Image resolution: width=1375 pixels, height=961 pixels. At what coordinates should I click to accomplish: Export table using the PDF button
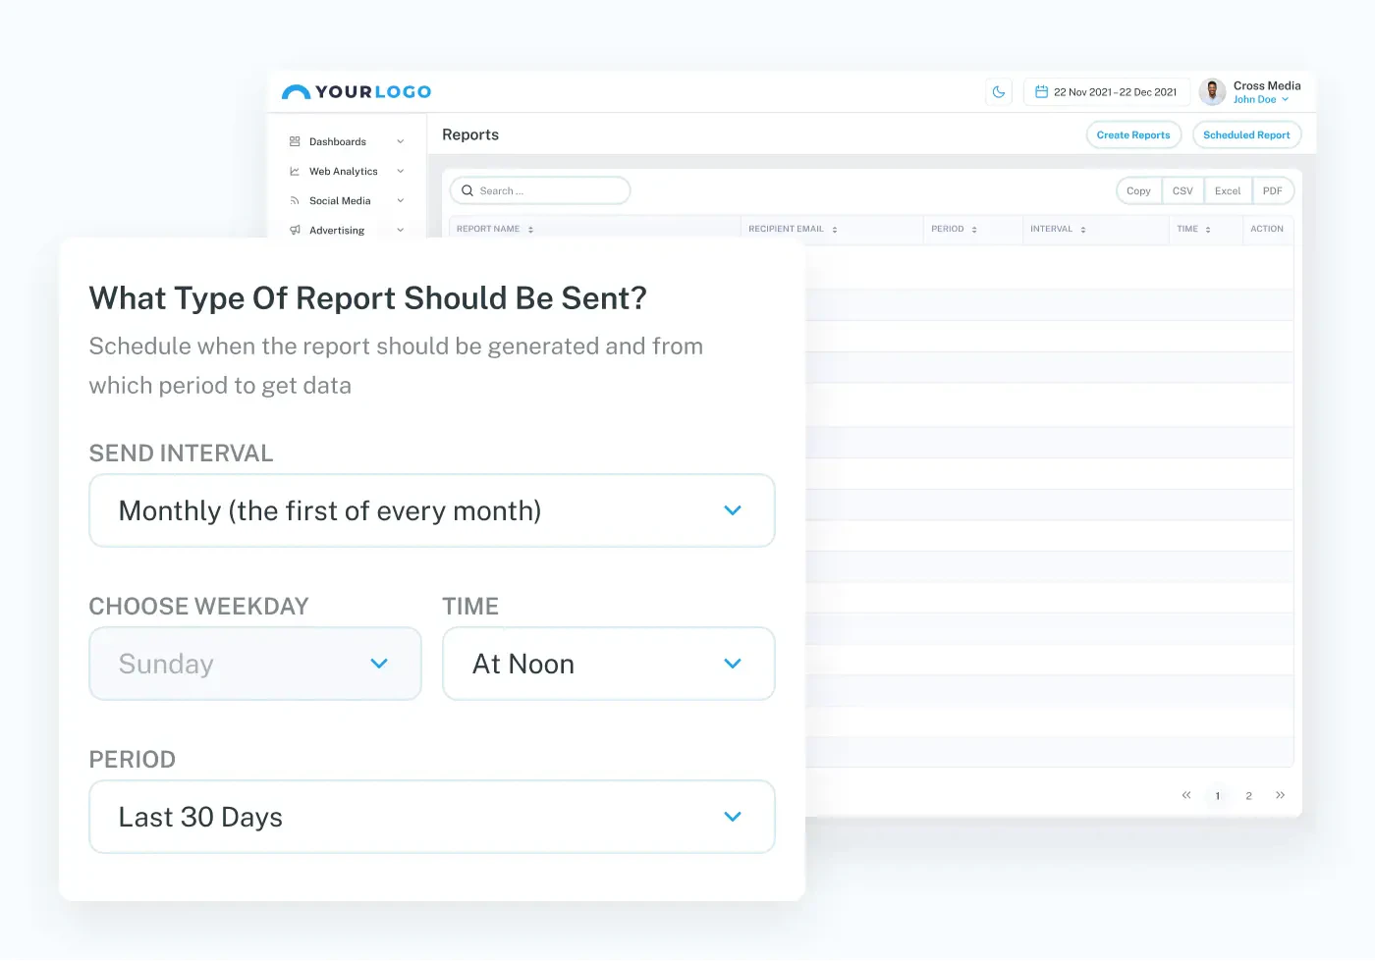coord(1273,190)
